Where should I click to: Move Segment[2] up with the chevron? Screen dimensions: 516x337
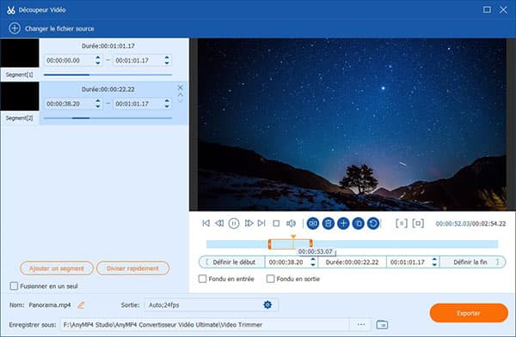[x=181, y=94]
